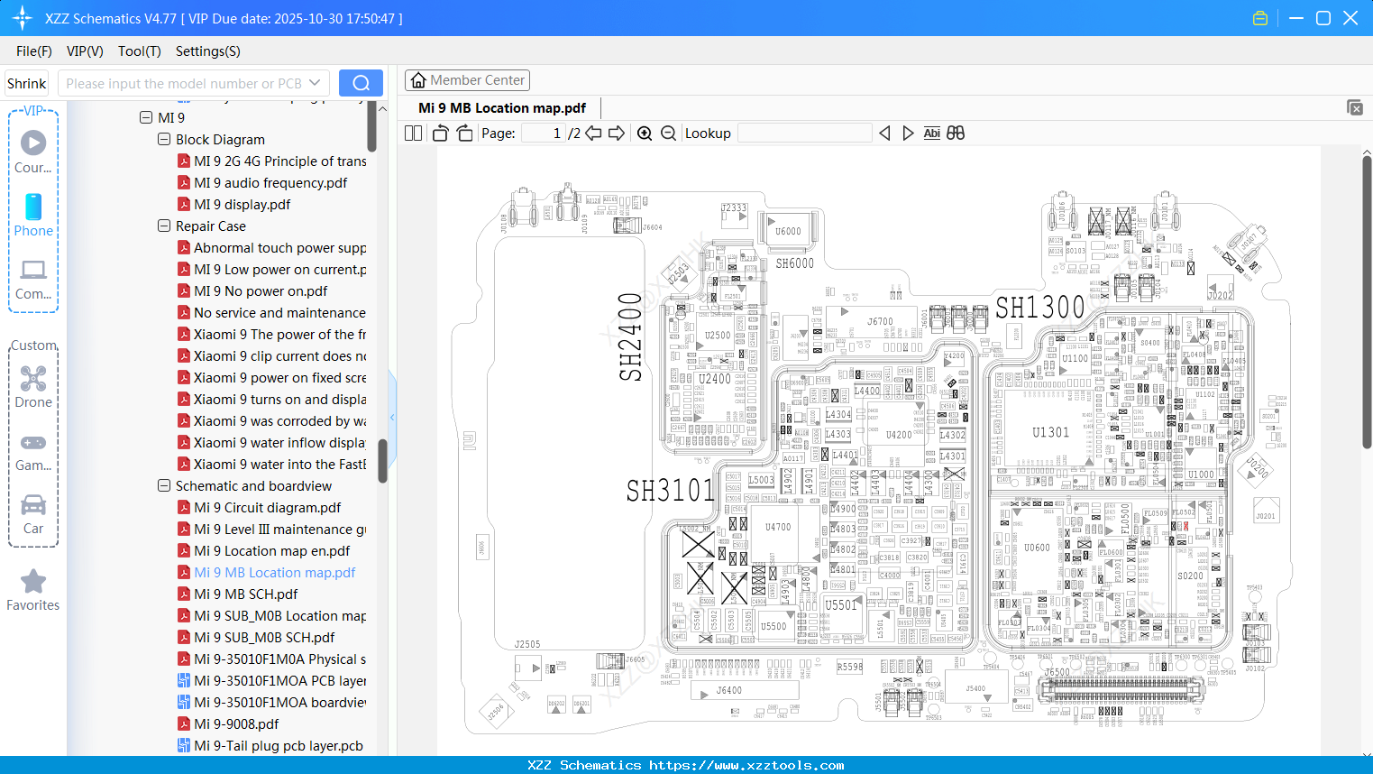This screenshot has height=774, width=1373.
Task: Rotate the schematic page counterclockwise
Action: (439, 133)
